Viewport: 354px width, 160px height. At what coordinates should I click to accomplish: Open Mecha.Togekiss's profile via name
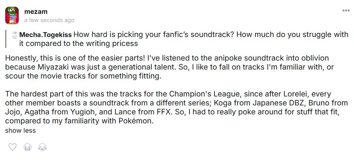(45, 35)
